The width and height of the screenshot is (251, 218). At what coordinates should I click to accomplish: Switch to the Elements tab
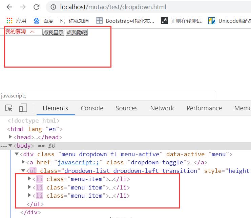coord(56,108)
